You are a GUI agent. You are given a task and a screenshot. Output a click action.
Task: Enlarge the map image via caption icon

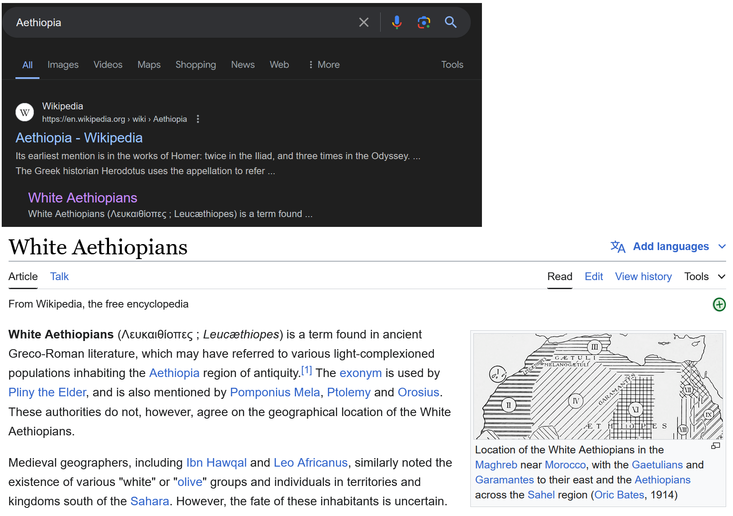click(x=715, y=446)
